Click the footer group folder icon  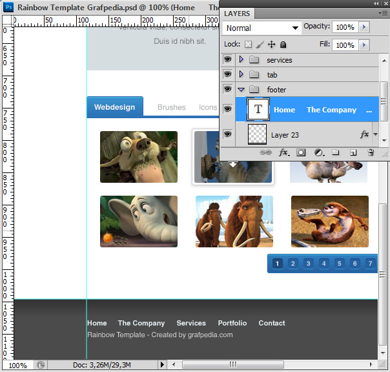(x=254, y=89)
